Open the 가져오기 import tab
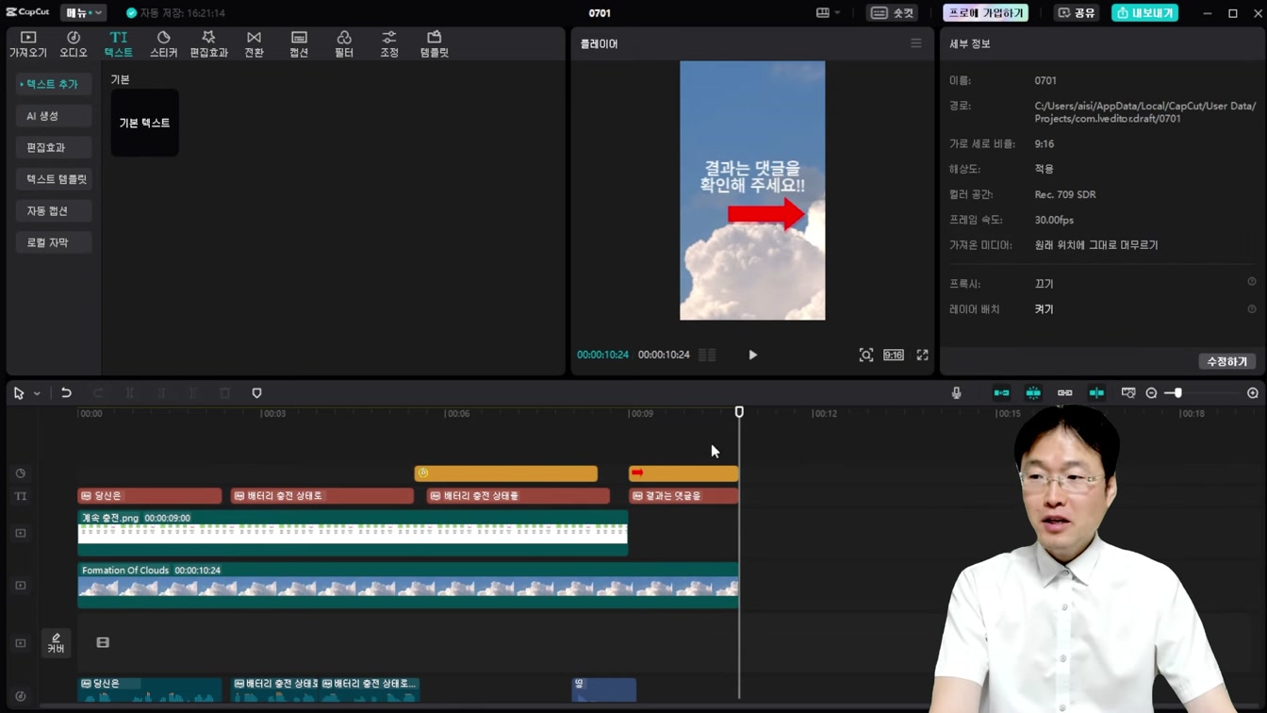 tap(28, 43)
